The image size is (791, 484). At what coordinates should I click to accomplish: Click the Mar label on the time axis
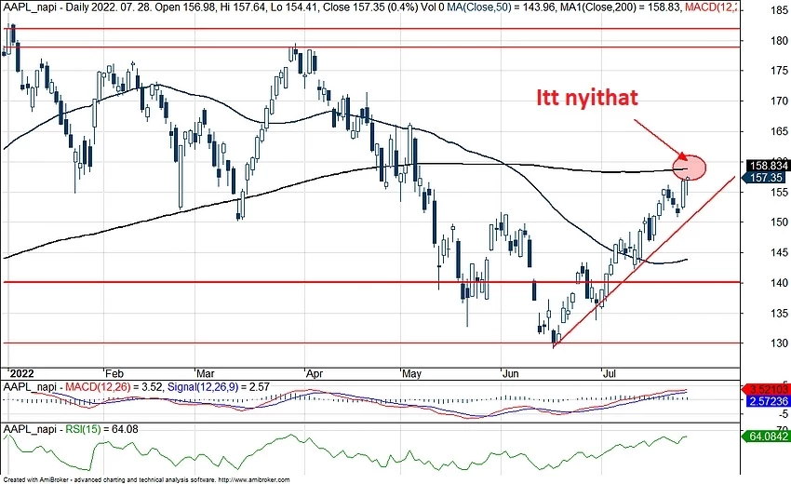(x=206, y=374)
